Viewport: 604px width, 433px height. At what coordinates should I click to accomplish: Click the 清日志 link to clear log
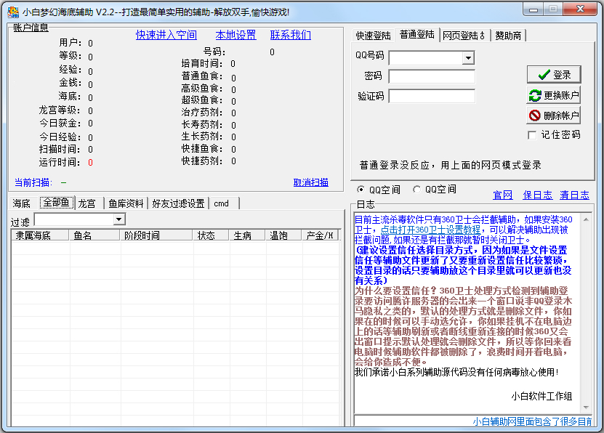574,195
